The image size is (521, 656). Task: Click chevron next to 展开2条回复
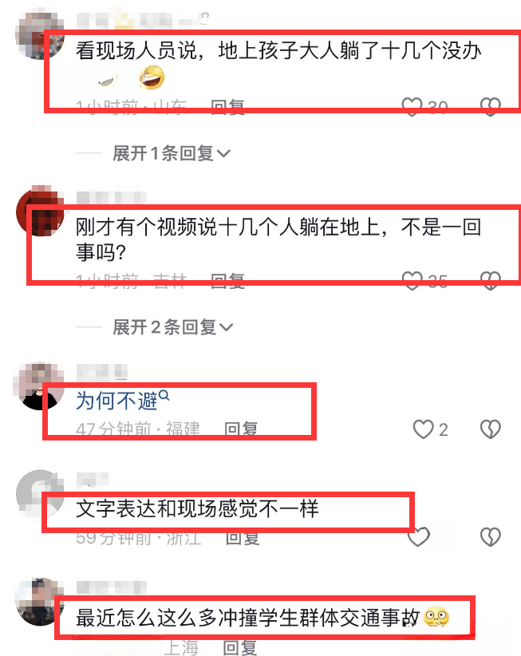point(226,327)
